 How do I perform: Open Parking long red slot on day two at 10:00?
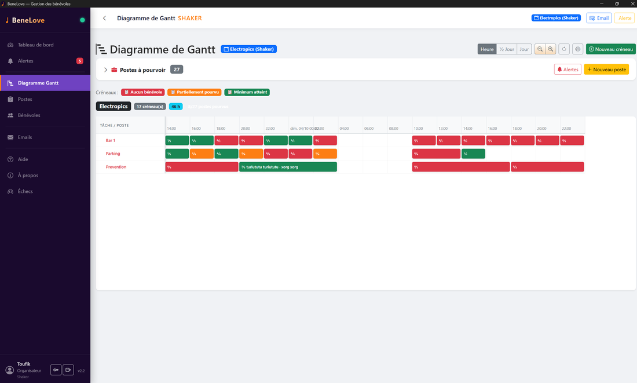tap(436, 154)
